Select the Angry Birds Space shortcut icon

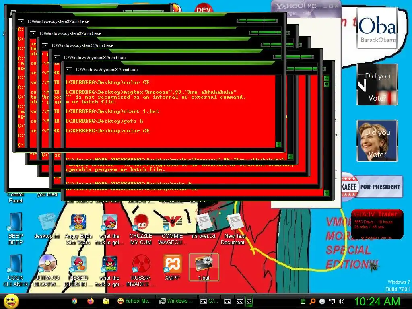[109, 271]
